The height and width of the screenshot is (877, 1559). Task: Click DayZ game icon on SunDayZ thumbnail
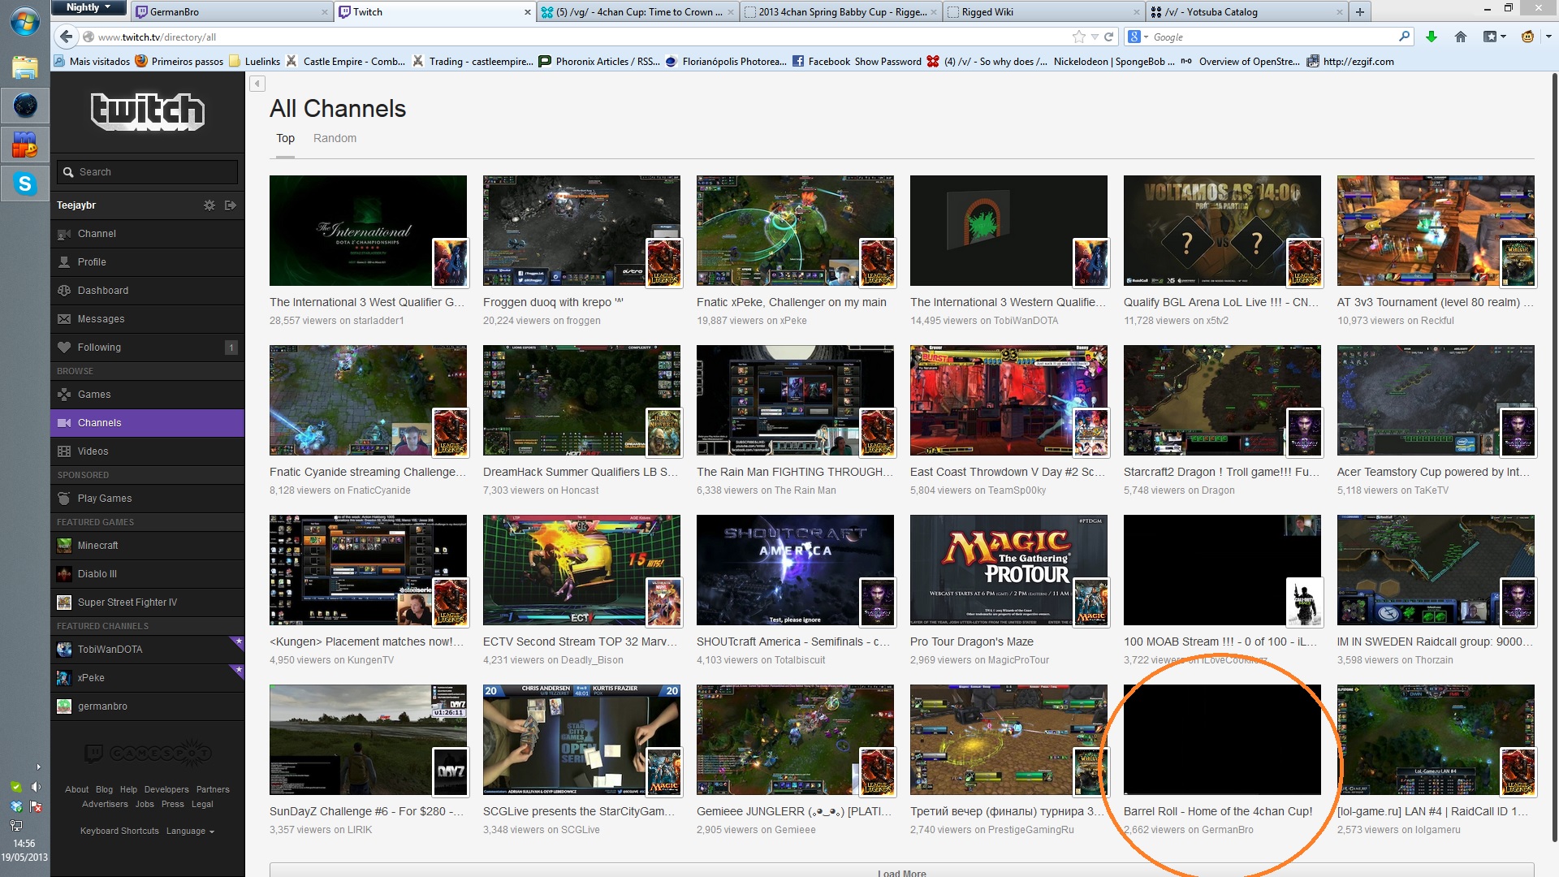pyautogui.click(x=450, y=771)
